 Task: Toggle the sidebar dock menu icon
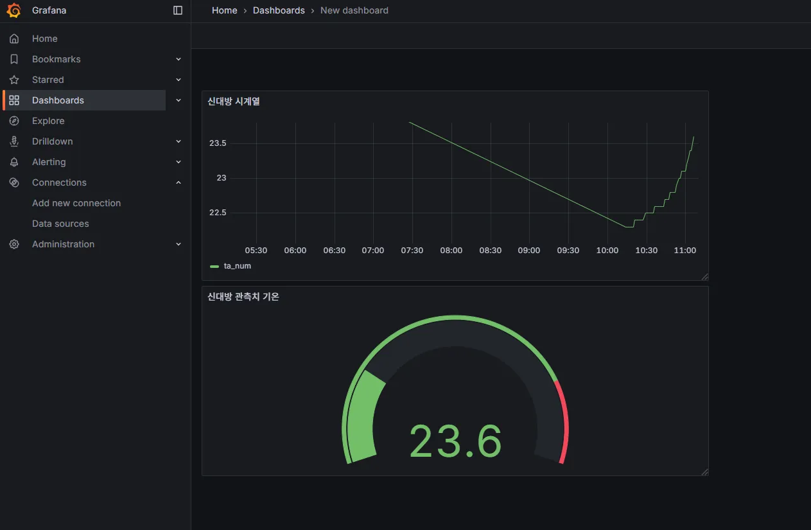tap(178, 10)
